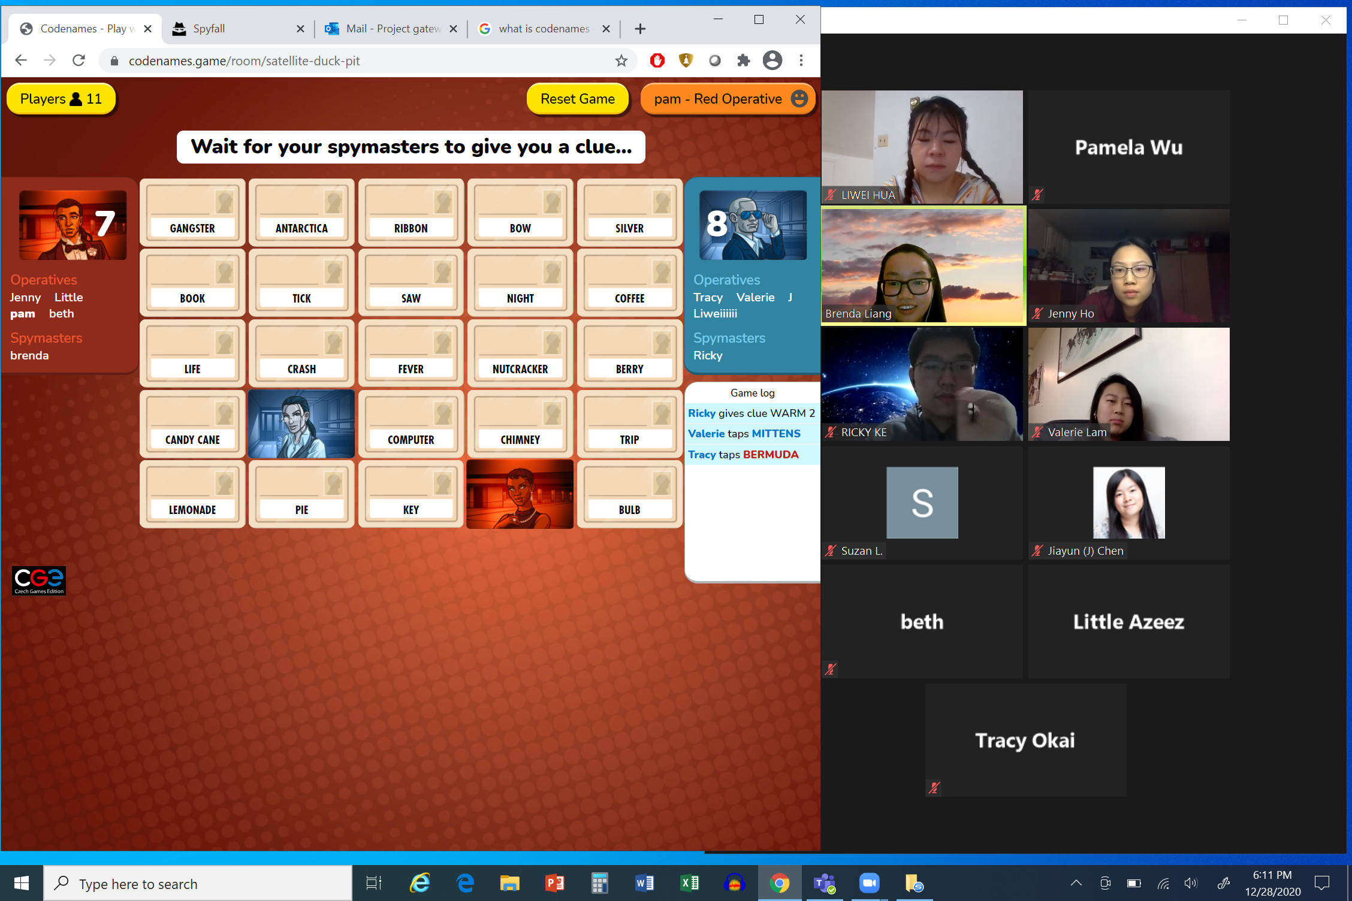Open the Chrome three-dot menu

tap(801, 61)
